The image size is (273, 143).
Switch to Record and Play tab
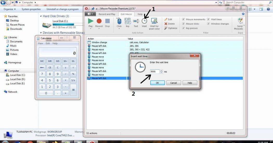click(107, 14)
